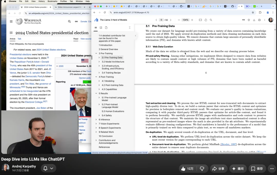Follow the Kamala Harris link
Screen dimensions: 277x175
pyautogui.click(x=17, y=80)
